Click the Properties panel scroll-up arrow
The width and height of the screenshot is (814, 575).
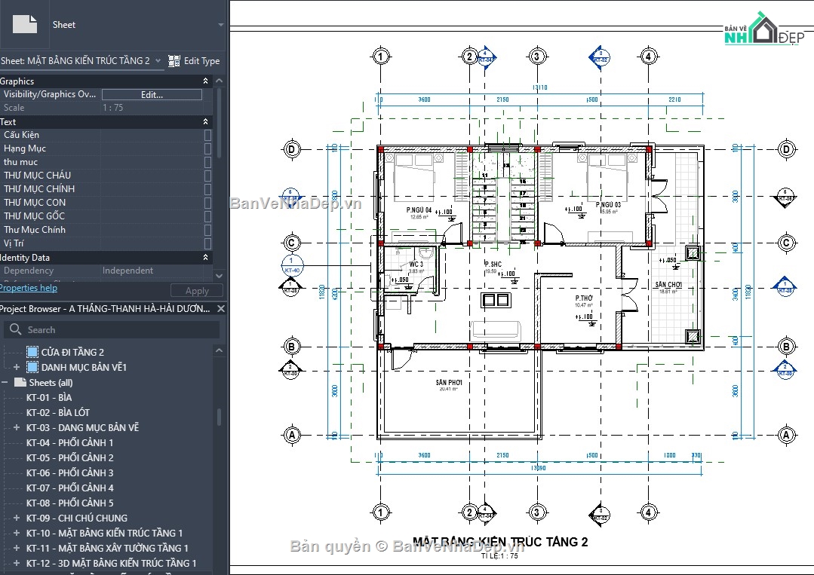[x=219, y=81]
